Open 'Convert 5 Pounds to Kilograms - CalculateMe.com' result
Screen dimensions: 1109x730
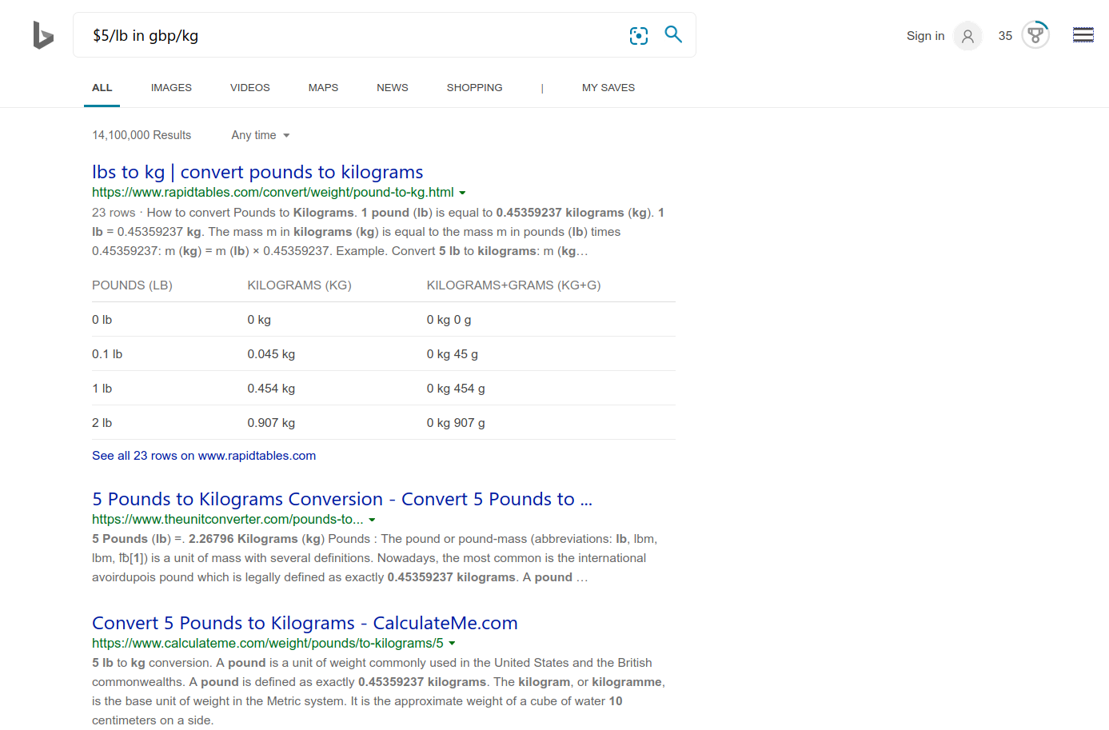[305, 623]
